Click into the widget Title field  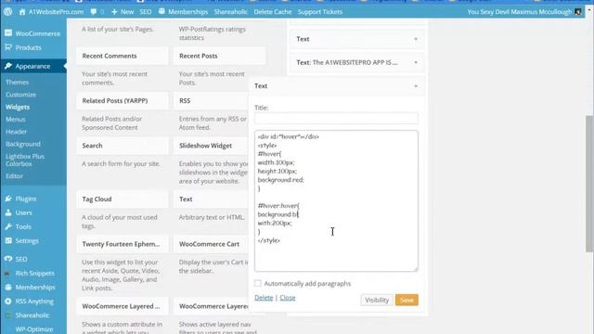click(x=336, y=119)
